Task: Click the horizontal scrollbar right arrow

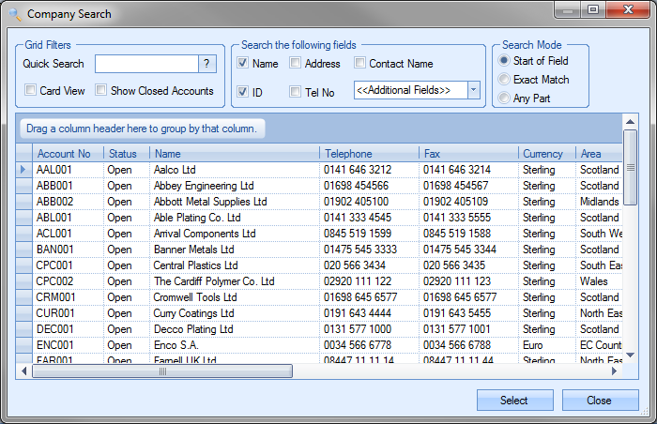Action: (x=615, y=371)
